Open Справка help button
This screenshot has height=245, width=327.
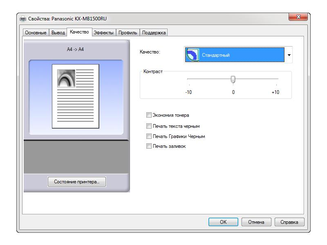(x=289, y=222)
